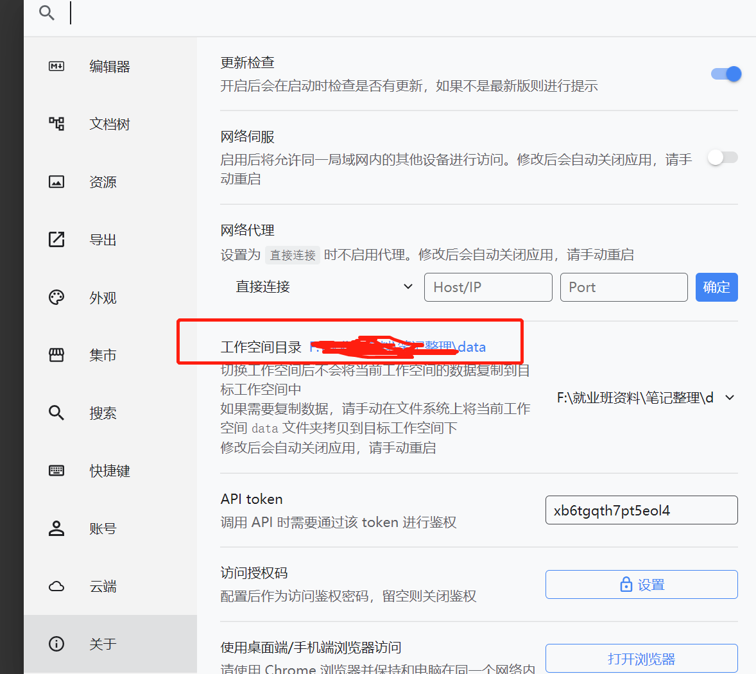Click the 直接连接 inline code label
This screenshot has width=756, height=674.
(x=293, y=255)
